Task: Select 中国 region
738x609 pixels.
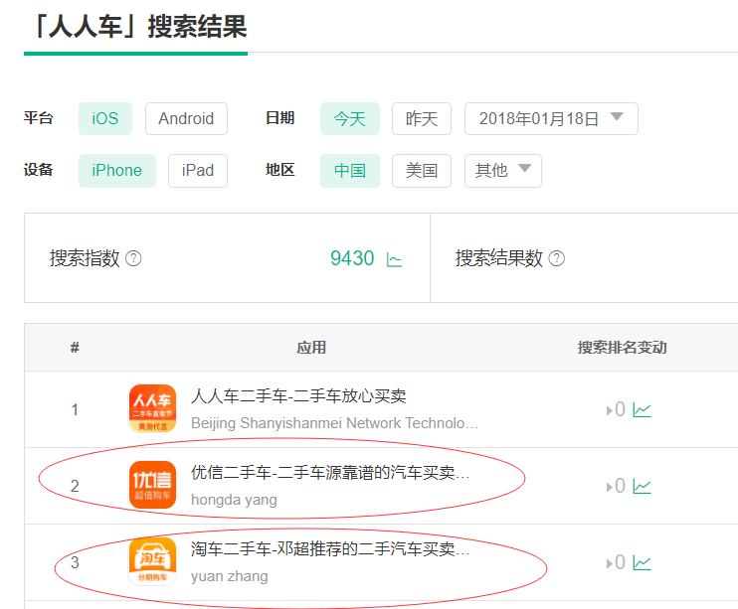Action: (350, 170)
